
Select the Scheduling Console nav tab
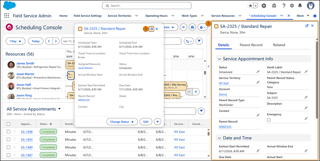pos(263,16)
